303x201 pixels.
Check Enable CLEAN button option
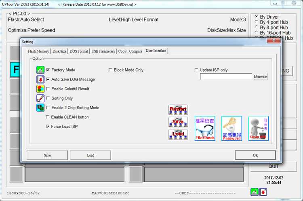click(48, 117)
